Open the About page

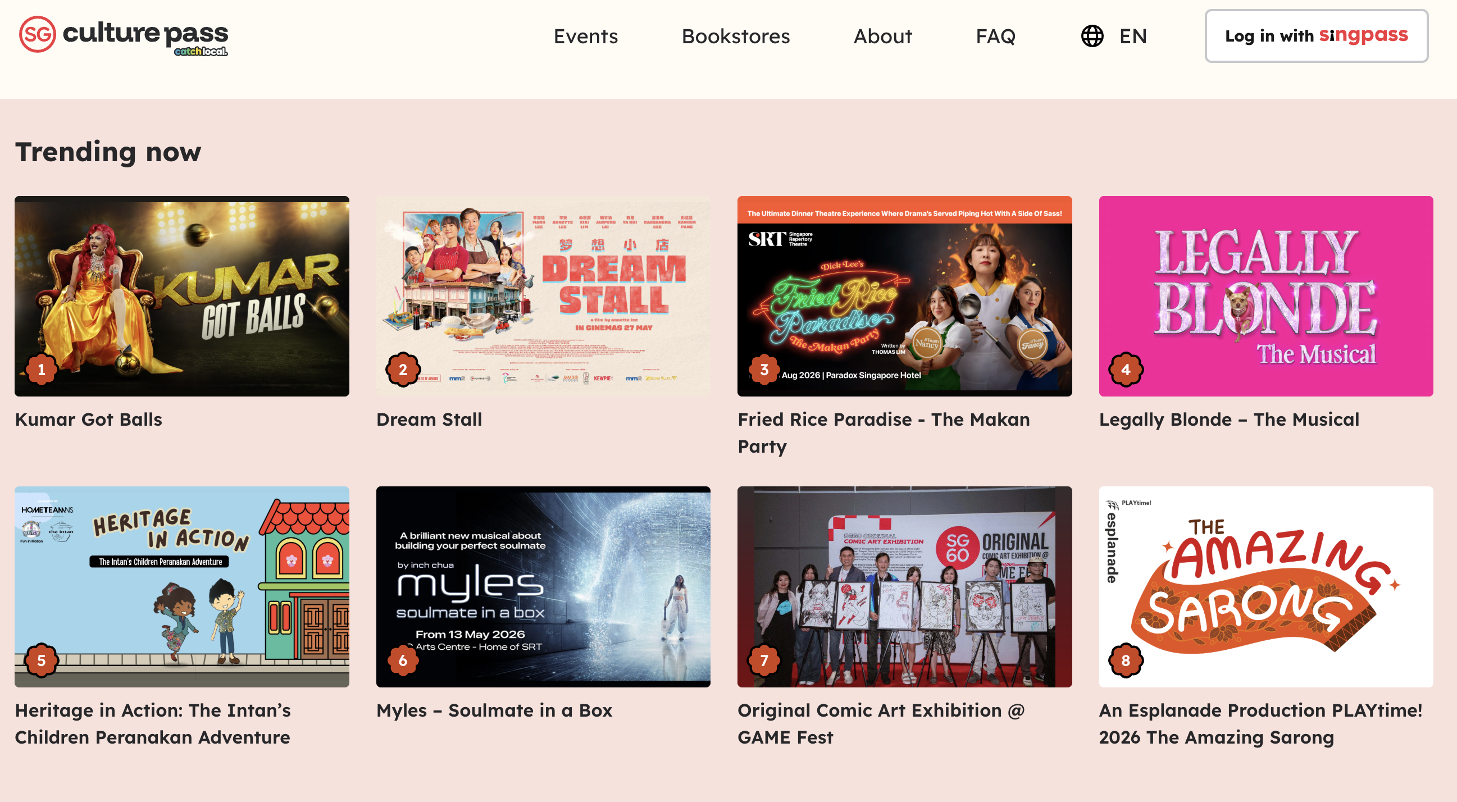click(x=882, y=36)
